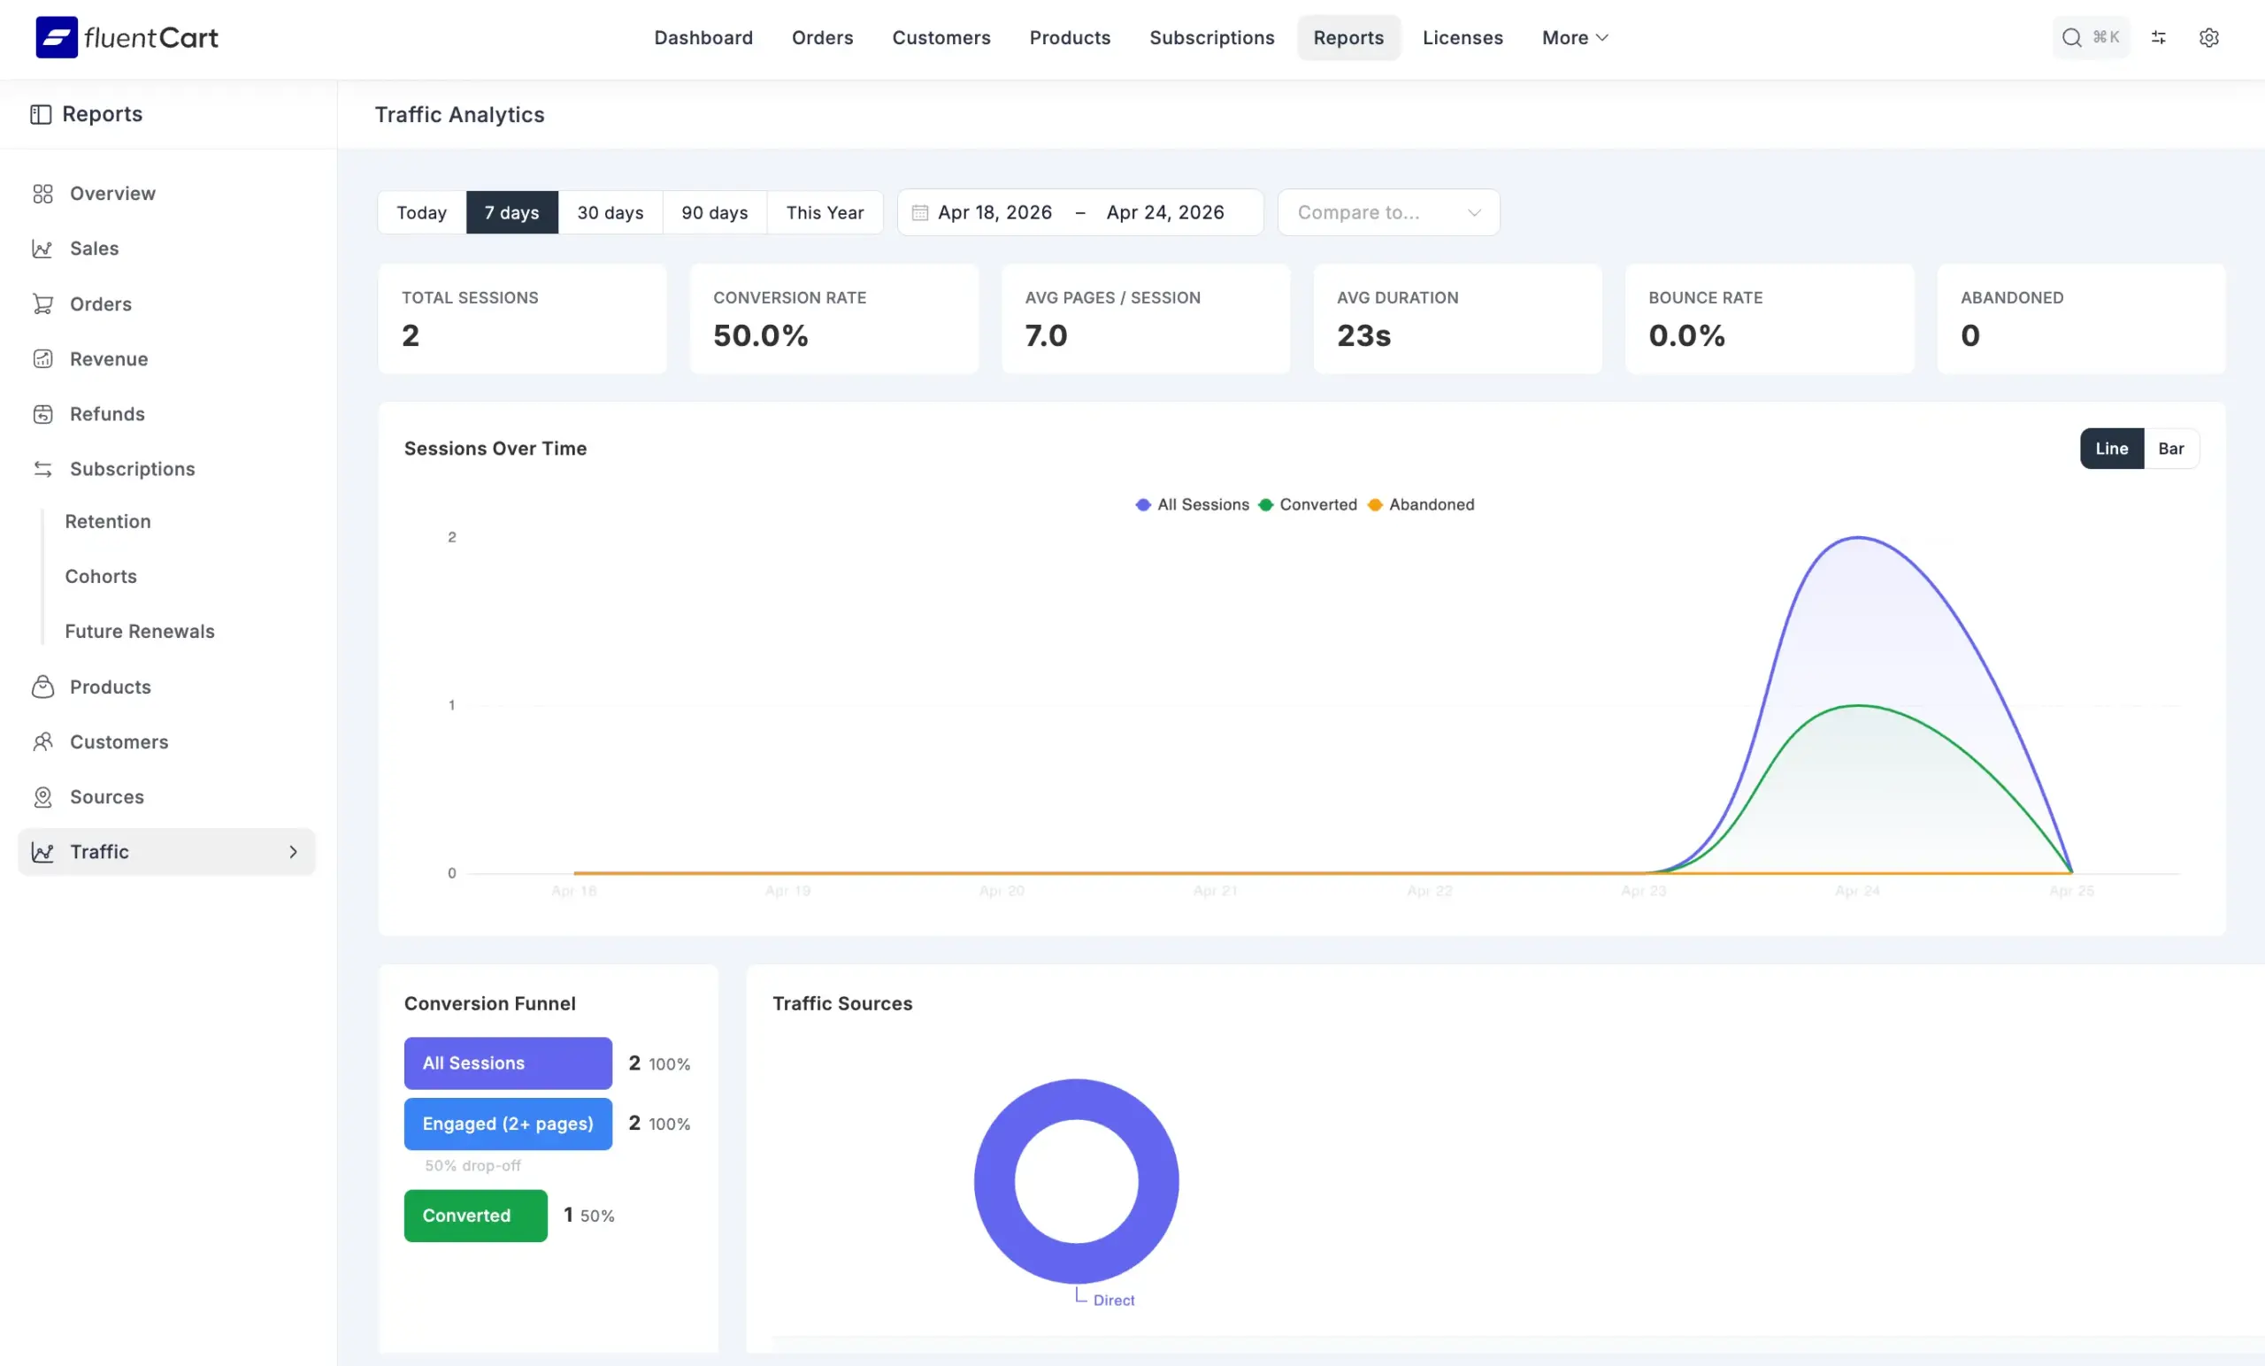Select the Traffic report icon
Viewport: 2265px width, 1366px height.
[x=43, y=852]
